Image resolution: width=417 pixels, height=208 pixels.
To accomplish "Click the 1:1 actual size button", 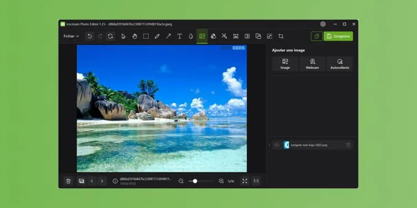I will pyautogui.click(x=256, y=181).
